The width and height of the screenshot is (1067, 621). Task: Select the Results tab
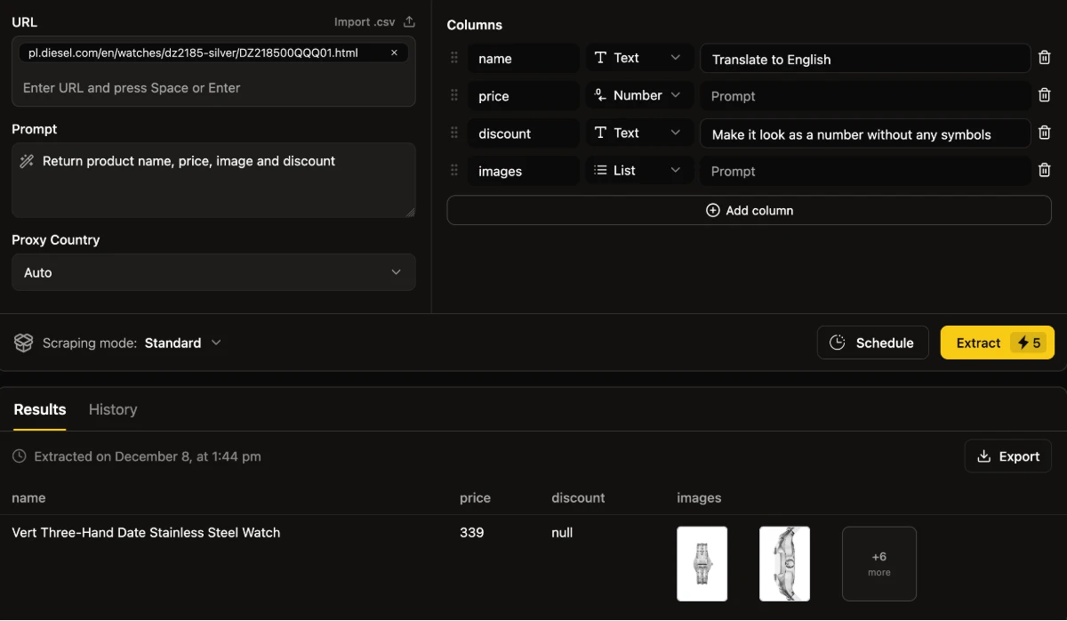pos(40,409)
